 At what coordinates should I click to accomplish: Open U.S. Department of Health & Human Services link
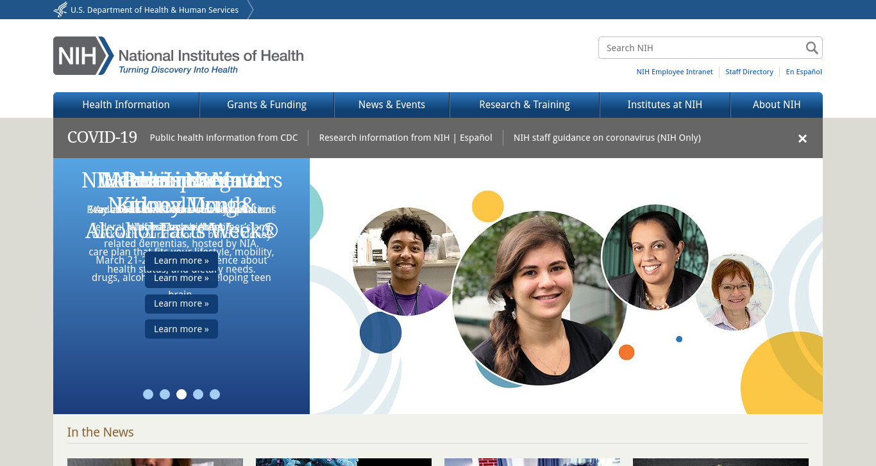[x=155, y=10]
